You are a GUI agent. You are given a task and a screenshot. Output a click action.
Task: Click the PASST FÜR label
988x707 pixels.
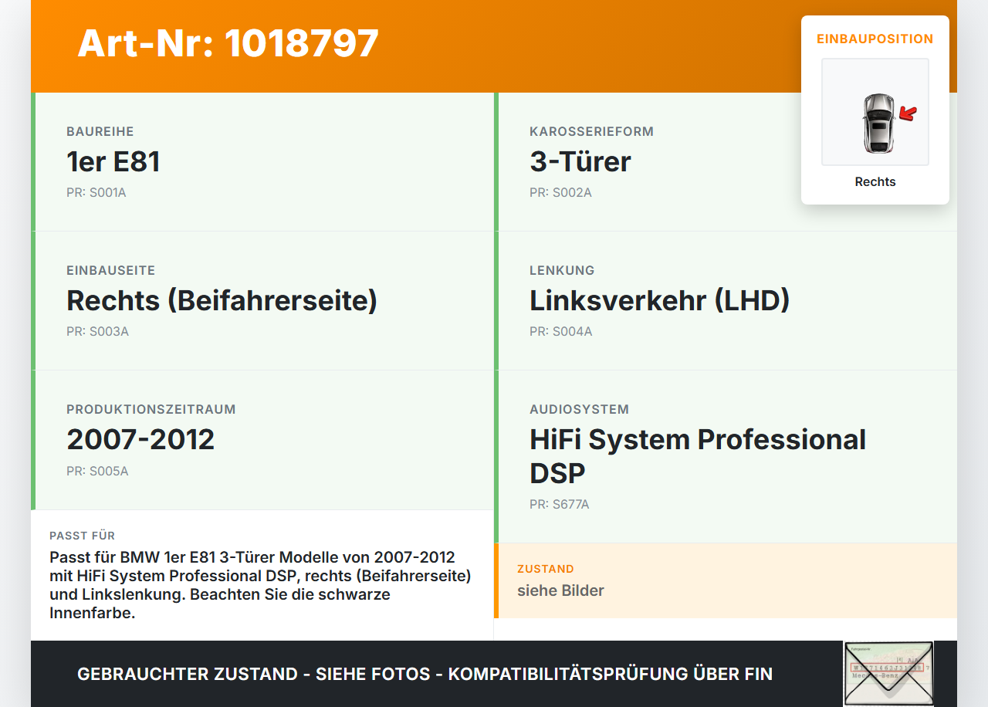(83, 536)
